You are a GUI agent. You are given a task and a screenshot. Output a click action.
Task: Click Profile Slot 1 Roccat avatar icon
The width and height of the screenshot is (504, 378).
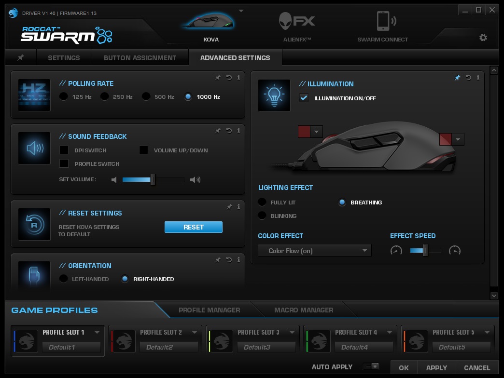tap(27, 341)
